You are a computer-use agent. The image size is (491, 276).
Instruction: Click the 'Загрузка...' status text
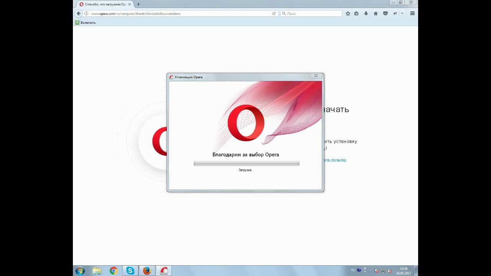pyautogui.click(x=245, y=170)
